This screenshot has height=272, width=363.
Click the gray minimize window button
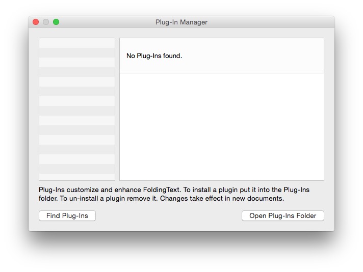click(46, 22)
